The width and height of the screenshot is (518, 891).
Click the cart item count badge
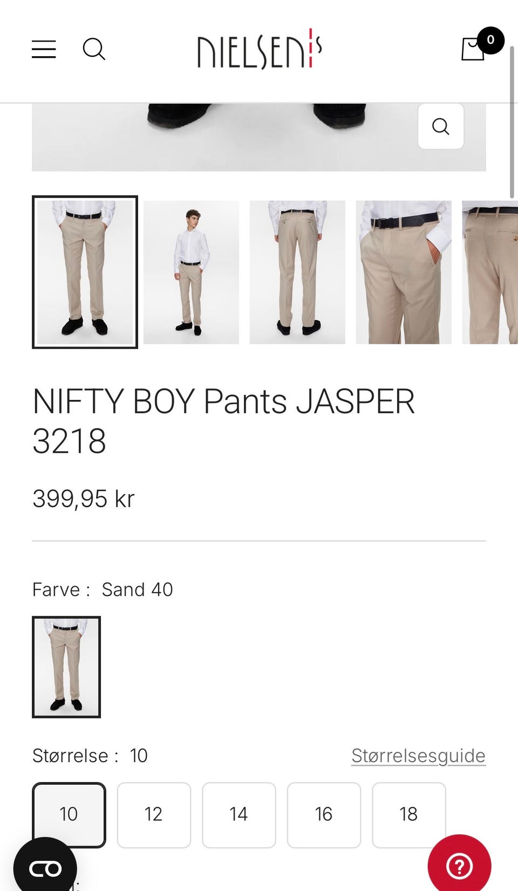(x=490, y=40)
